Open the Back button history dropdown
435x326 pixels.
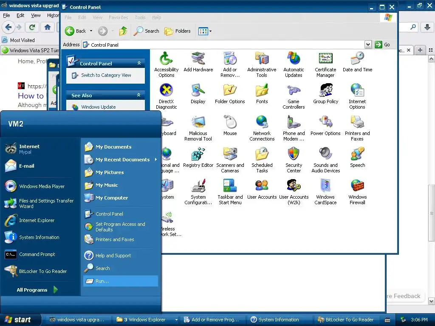click(91, 31)
